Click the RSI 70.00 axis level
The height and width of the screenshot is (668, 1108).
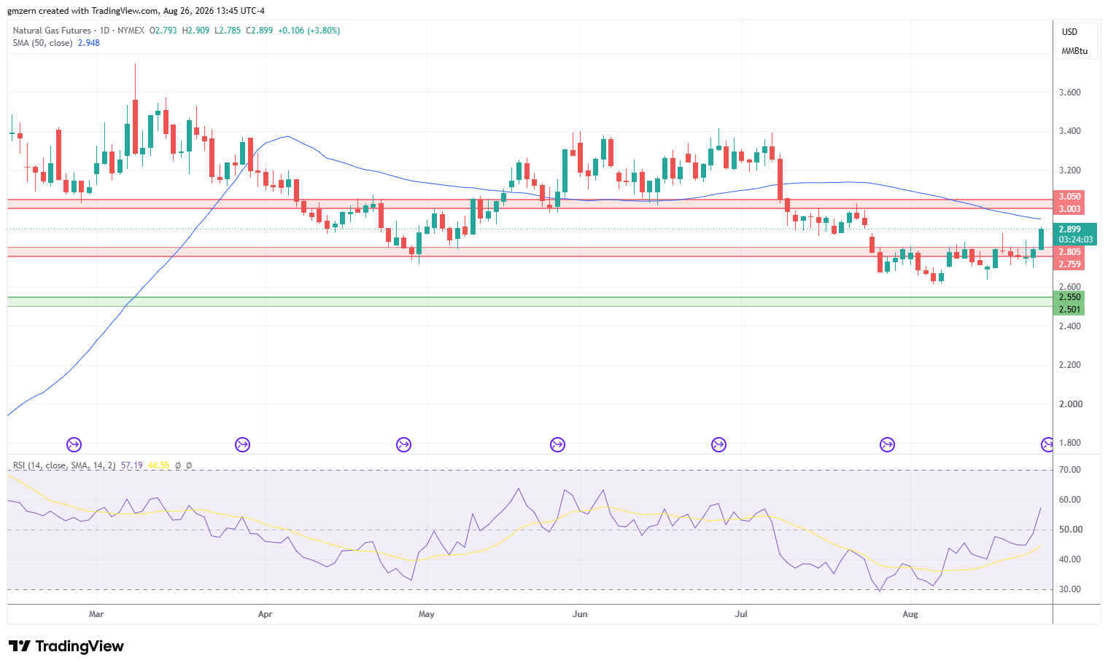[1070, 470]
